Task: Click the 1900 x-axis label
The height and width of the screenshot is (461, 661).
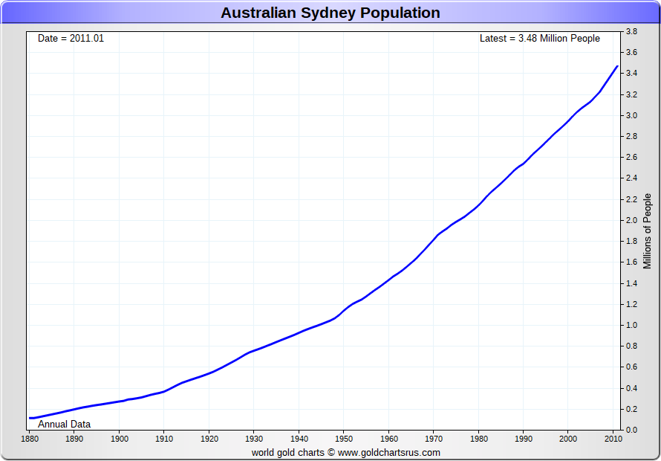Action: pyautogui.click(x=119, y=438)
